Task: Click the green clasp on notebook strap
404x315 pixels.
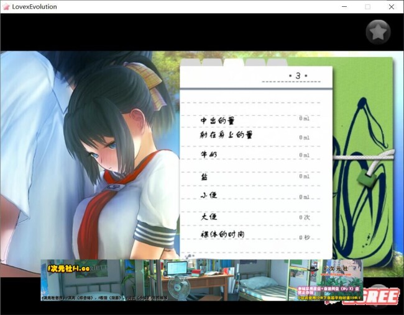Action: point(365,179)
